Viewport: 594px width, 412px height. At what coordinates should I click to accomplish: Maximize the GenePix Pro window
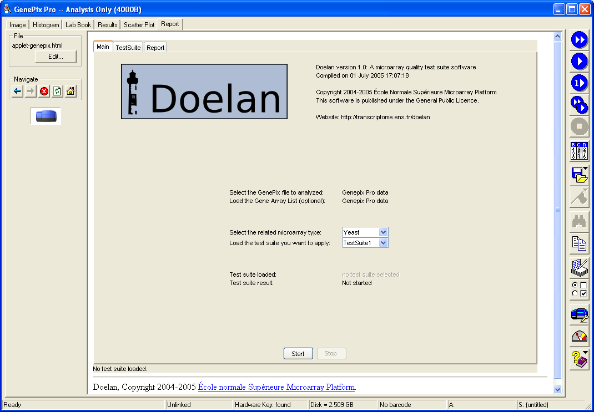[x=572, y=9]
